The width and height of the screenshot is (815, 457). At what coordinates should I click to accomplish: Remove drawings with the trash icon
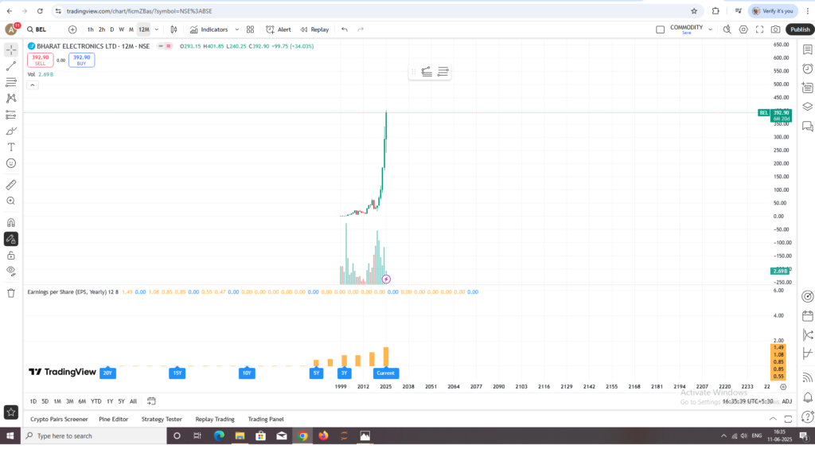11,293
